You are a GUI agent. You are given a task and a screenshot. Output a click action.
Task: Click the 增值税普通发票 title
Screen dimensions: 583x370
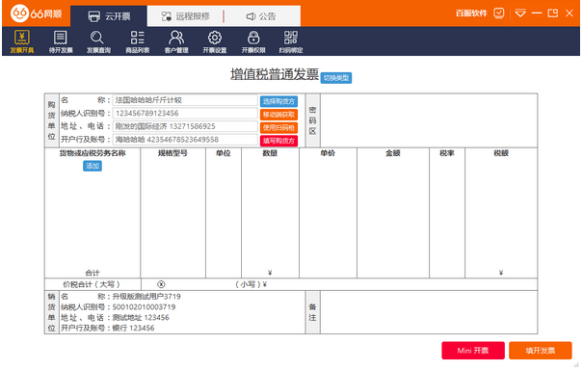(x=275, y=74)
